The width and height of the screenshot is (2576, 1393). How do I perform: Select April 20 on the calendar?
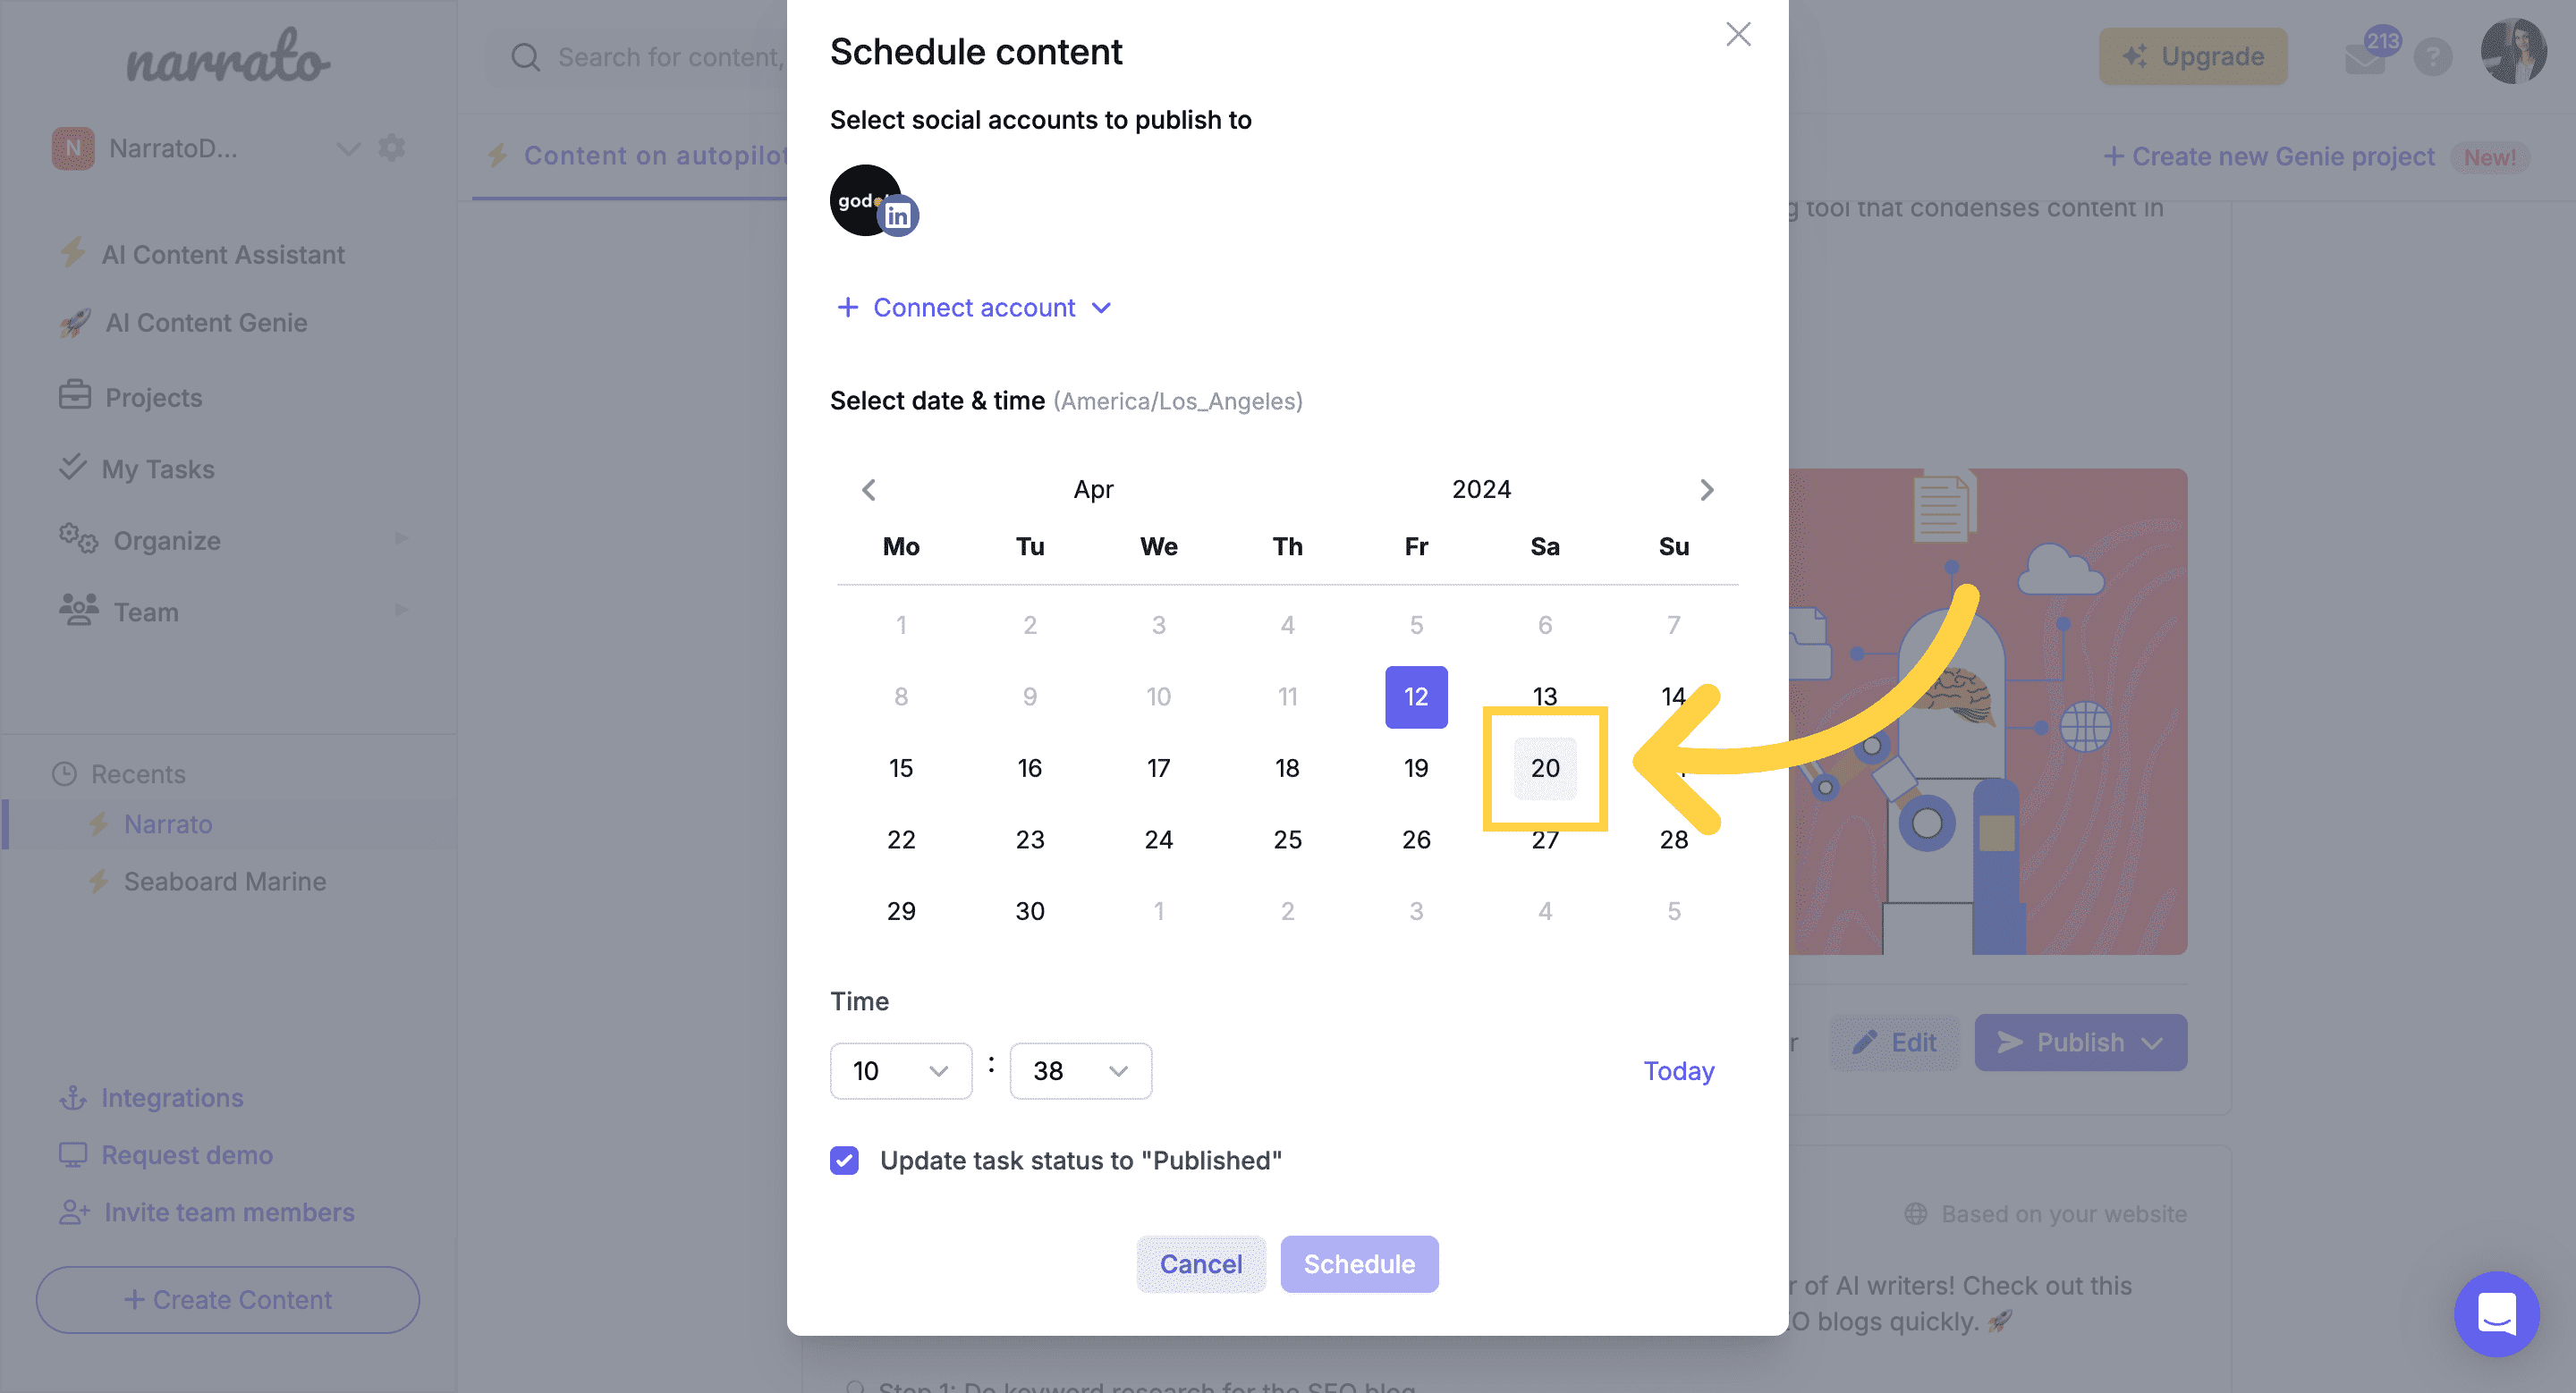click(1545, 767)
